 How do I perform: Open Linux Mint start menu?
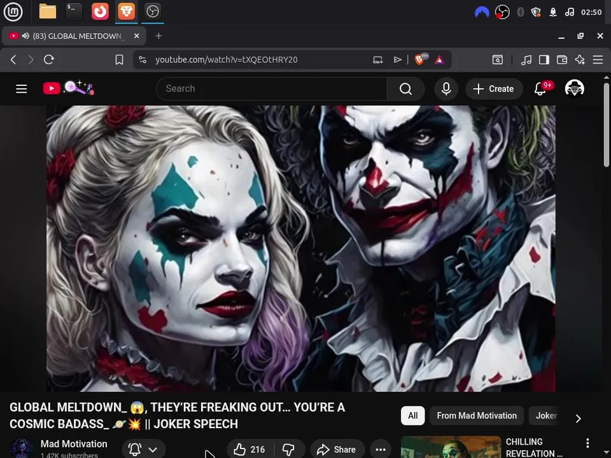click(x=13, y=11)
